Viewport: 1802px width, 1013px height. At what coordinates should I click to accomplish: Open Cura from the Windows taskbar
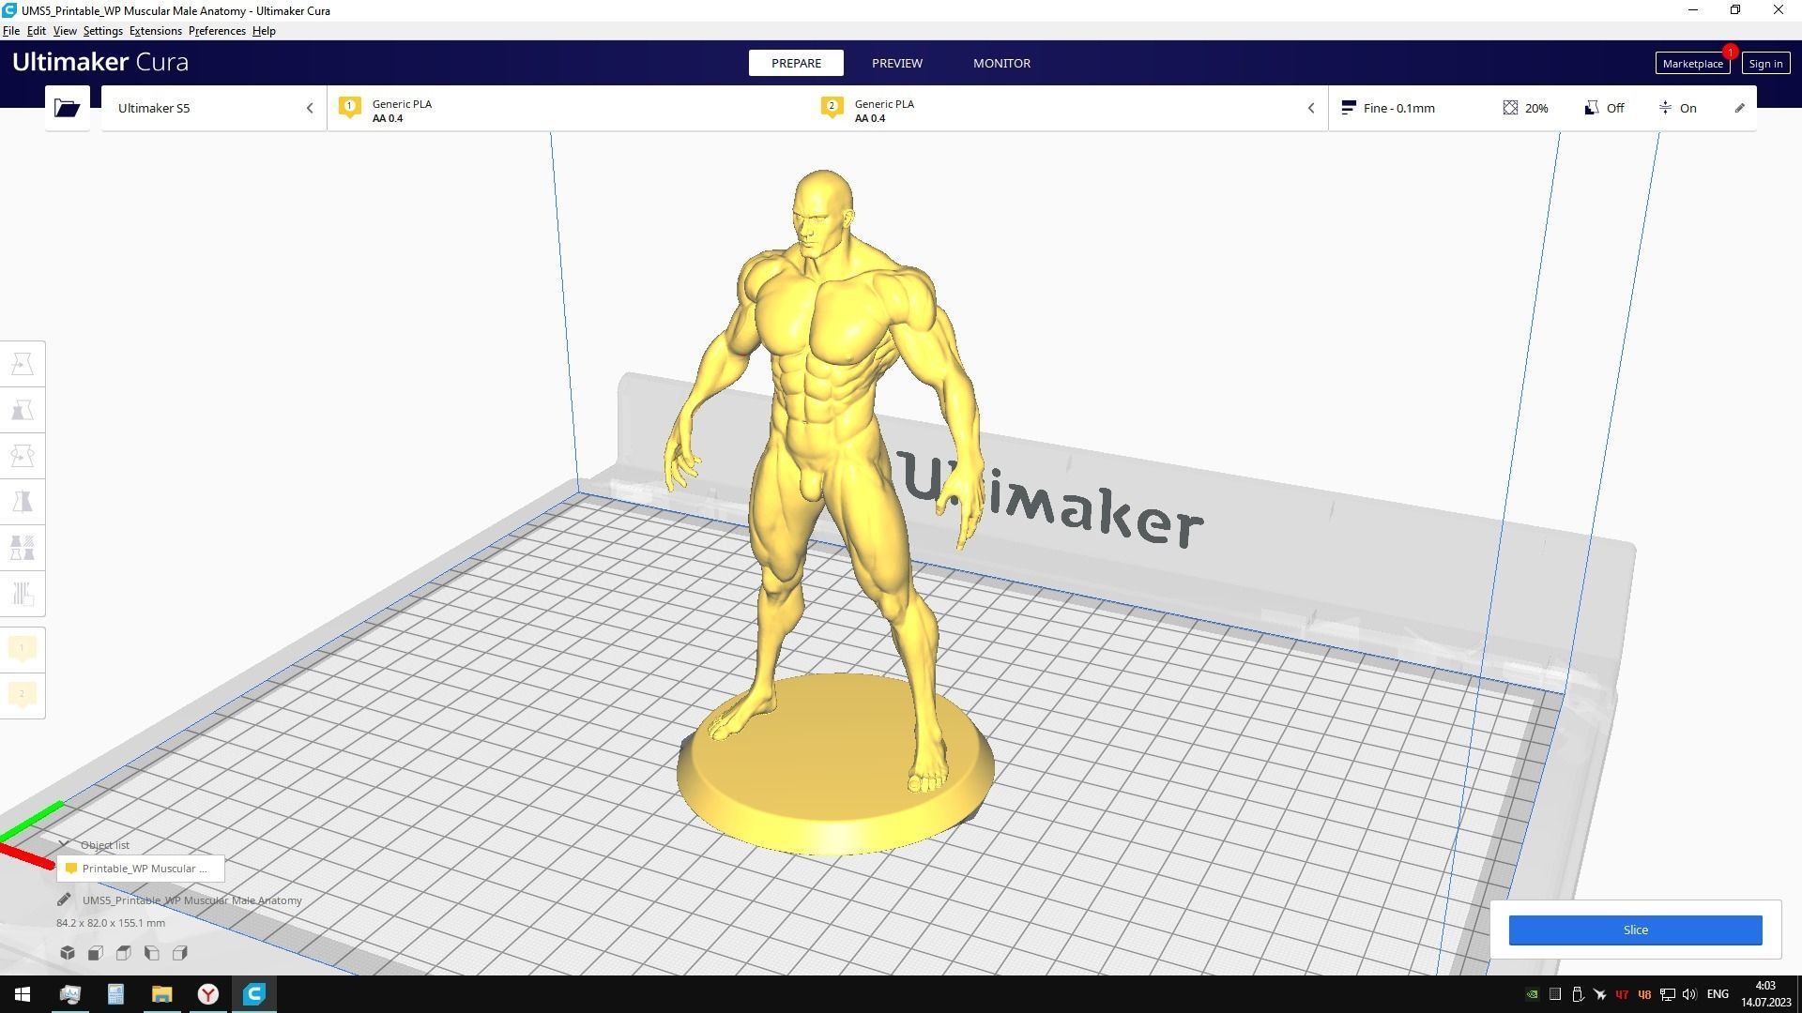253,994
